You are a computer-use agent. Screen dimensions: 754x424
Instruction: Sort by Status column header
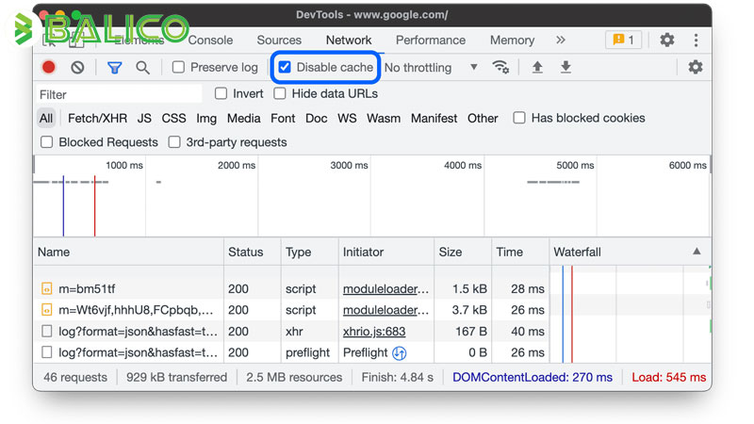(253, 252)
